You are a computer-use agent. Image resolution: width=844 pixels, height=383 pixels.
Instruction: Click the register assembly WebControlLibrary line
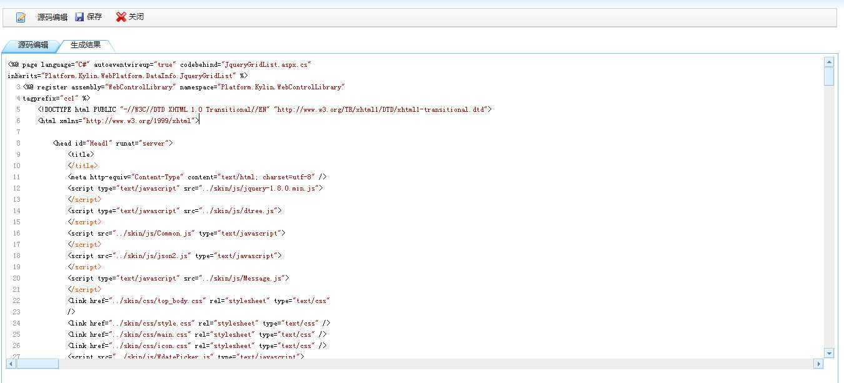(184, 87)
